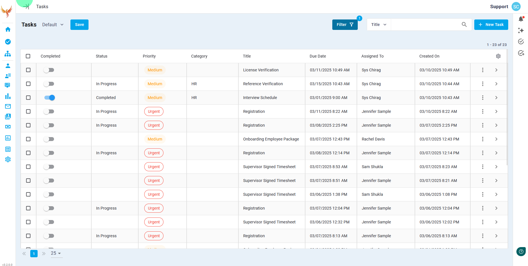
Task: Check the License Verification row checkbox
Action: pyautogui.click(x=28, y=70)
